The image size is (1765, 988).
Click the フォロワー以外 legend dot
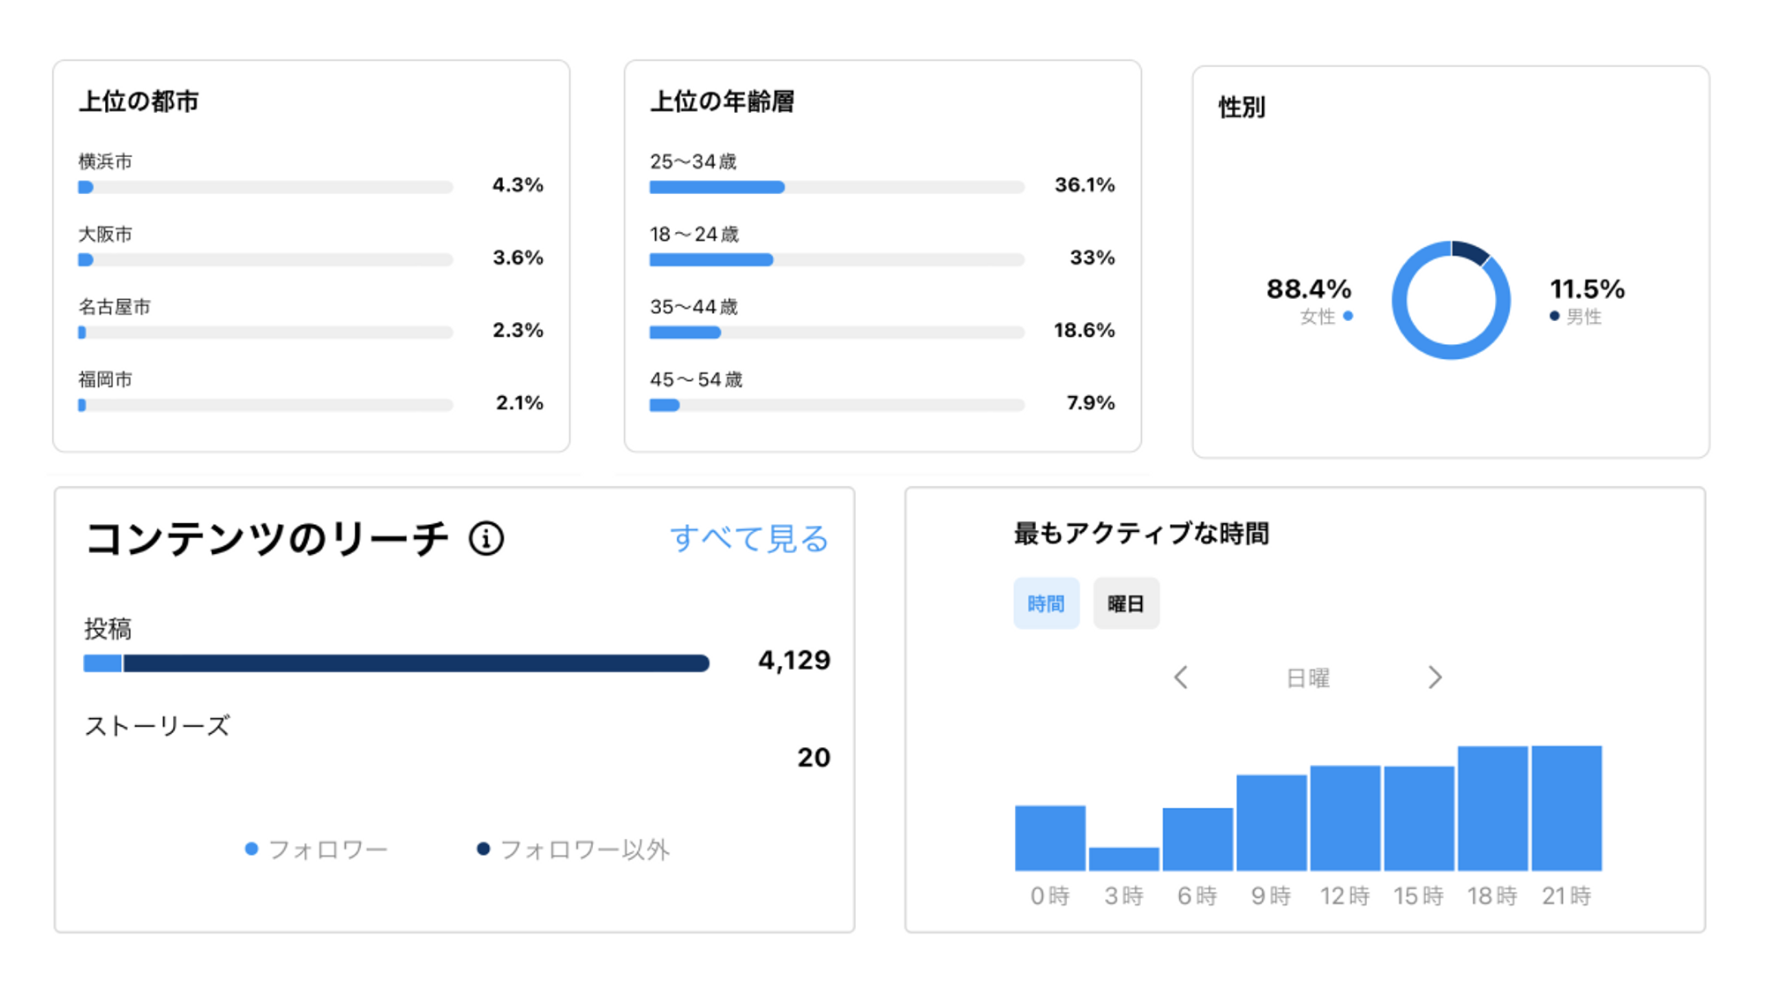482,848
